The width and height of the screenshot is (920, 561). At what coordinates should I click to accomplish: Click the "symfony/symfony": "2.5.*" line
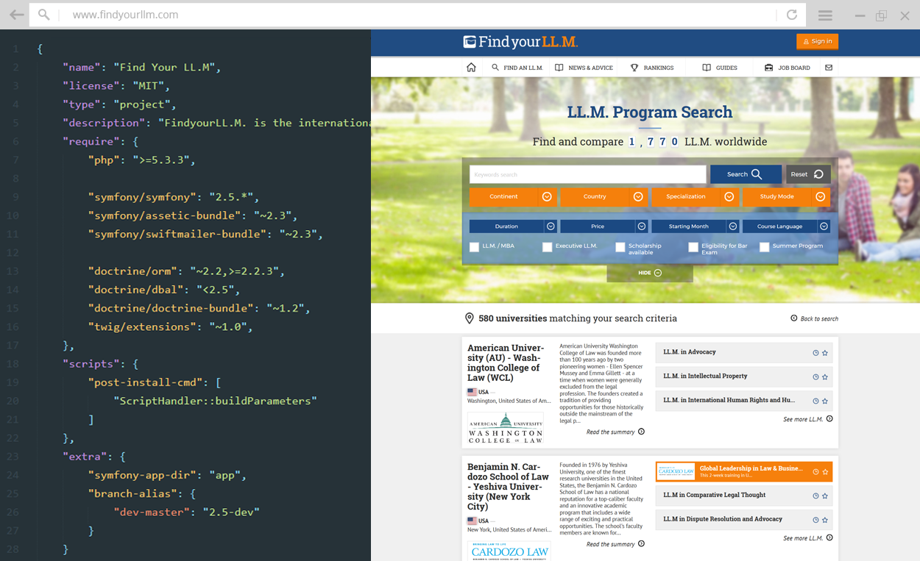pyautogui.click(x=173, y=197)
